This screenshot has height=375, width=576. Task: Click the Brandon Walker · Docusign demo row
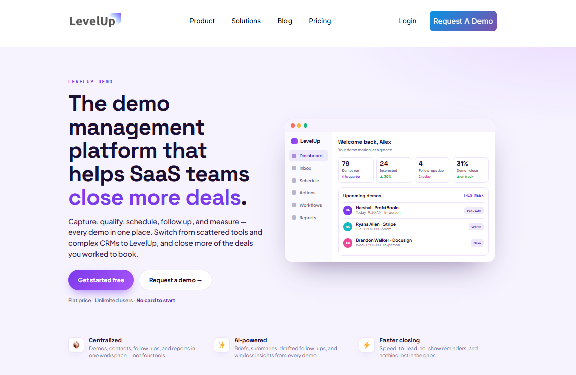click(x=413, y=243)
